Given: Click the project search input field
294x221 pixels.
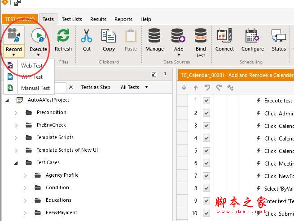Looking at the screenshot, I should [60, 87].
